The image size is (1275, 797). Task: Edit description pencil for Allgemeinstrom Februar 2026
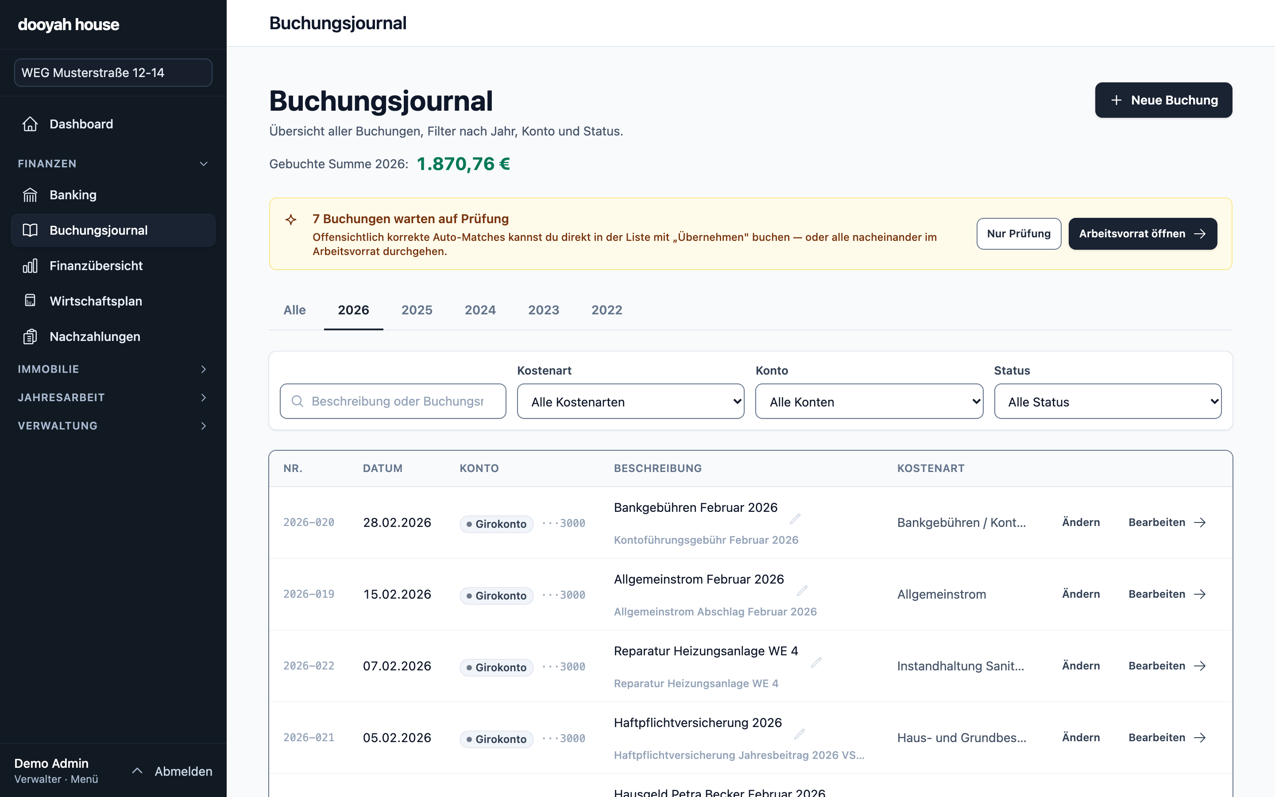click(802, 591)
